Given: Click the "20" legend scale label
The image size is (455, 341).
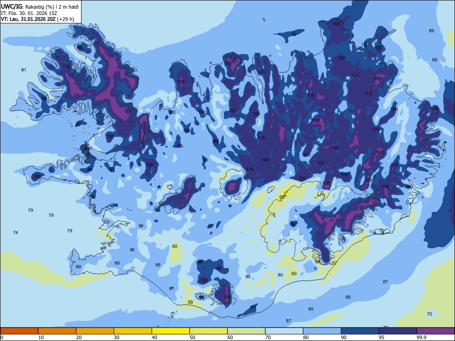Looking at the screenshot, I should [x=79, y=337].
